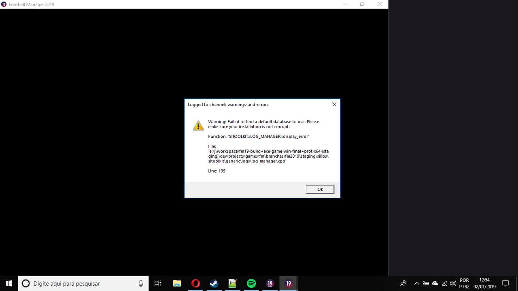This screenshot has width=518, height=291.
Task: Check battery status in the system tray
Action: (x=426, y=283)
